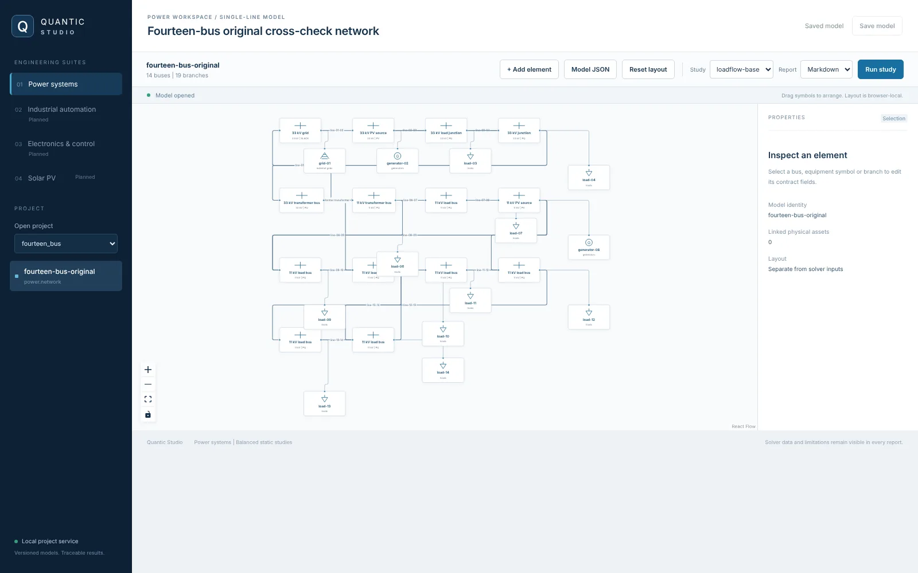Select the 11 kV PV source bus

(x=519, y=201)
